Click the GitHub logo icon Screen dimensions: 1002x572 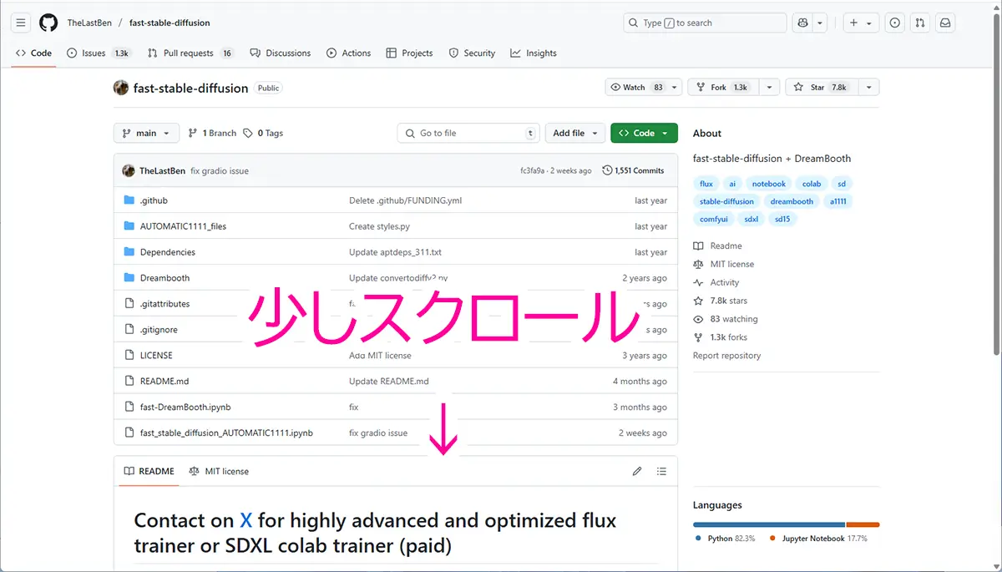pyautogui.click(x=48, y=23)
